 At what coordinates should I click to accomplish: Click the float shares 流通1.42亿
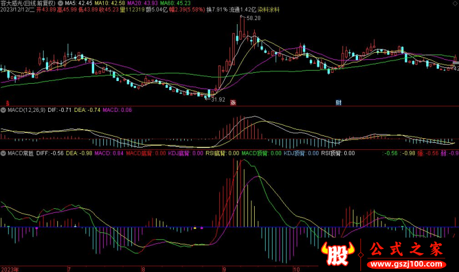pyautogui.click(x=243, y=10)
